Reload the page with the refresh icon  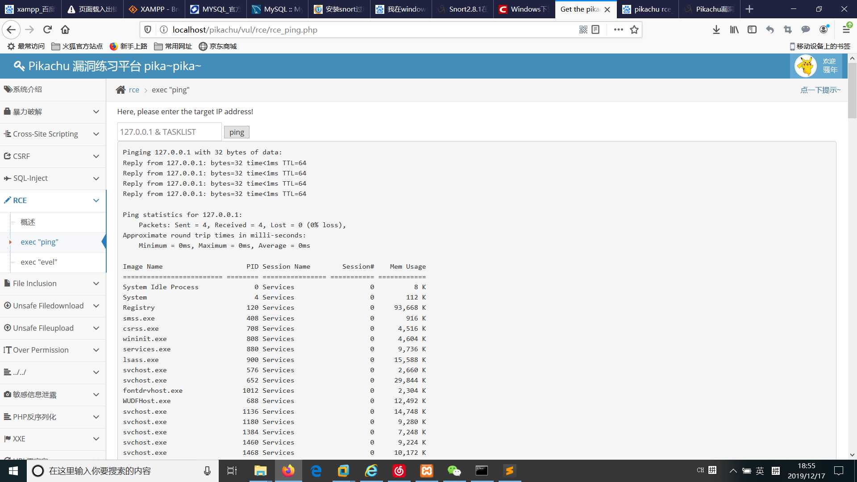(x=47, y=29)
